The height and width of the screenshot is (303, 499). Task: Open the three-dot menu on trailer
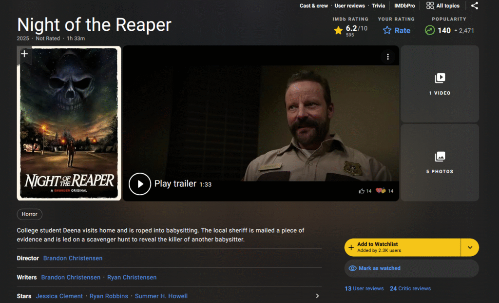[x=388, y=57]
